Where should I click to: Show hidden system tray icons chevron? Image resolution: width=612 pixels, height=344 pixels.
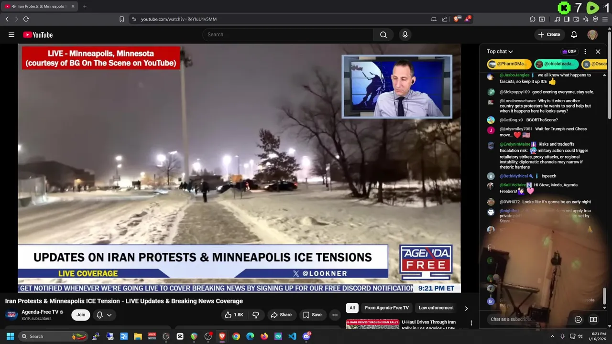[x=552, y=336]
